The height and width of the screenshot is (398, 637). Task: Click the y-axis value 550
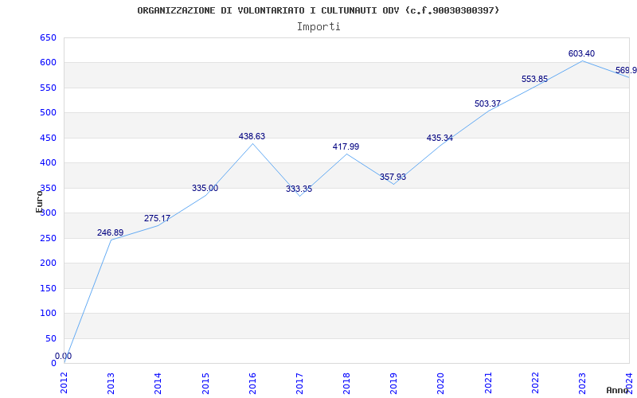[48, 88]
